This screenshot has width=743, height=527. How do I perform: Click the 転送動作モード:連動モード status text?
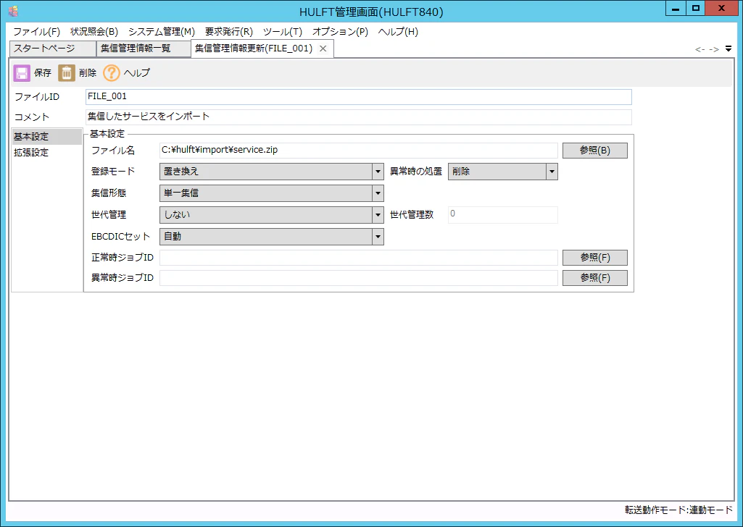(x=678, y=510)
